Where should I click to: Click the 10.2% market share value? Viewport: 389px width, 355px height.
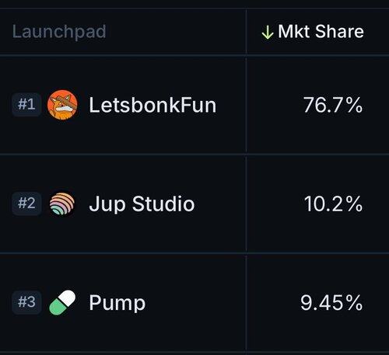[333, 204]
